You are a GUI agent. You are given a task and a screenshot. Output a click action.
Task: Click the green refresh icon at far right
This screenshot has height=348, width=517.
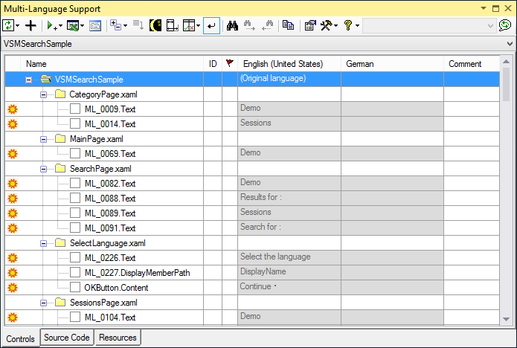click(x=505, y=25)
